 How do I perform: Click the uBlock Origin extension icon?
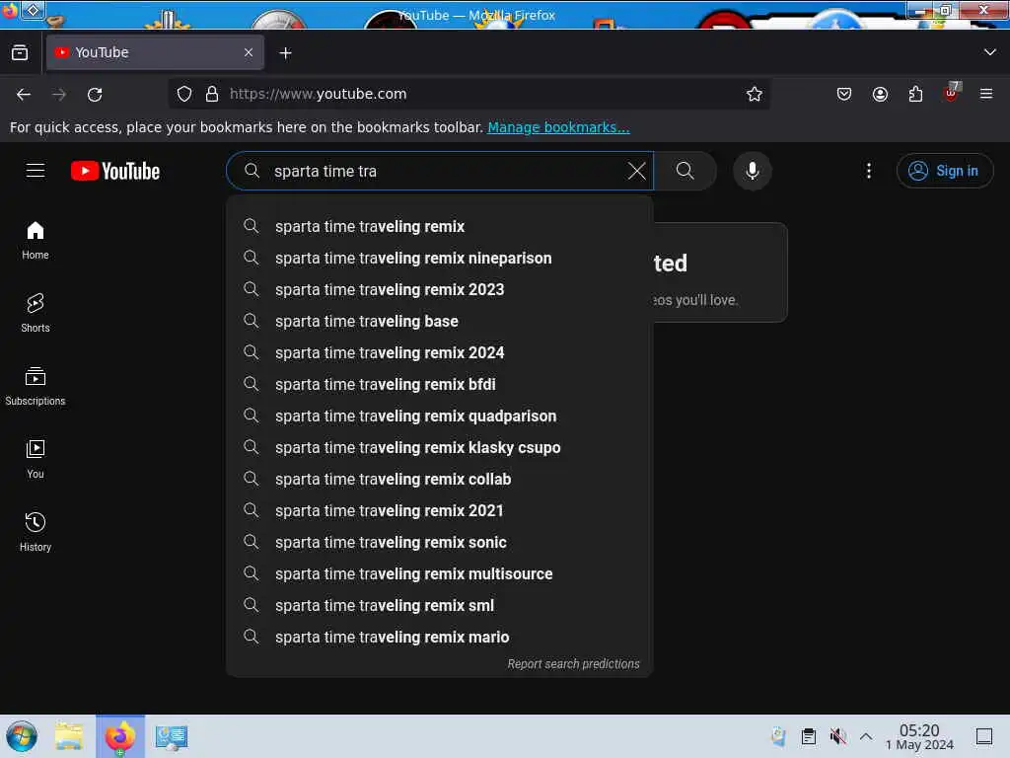(x=951, y=94)
